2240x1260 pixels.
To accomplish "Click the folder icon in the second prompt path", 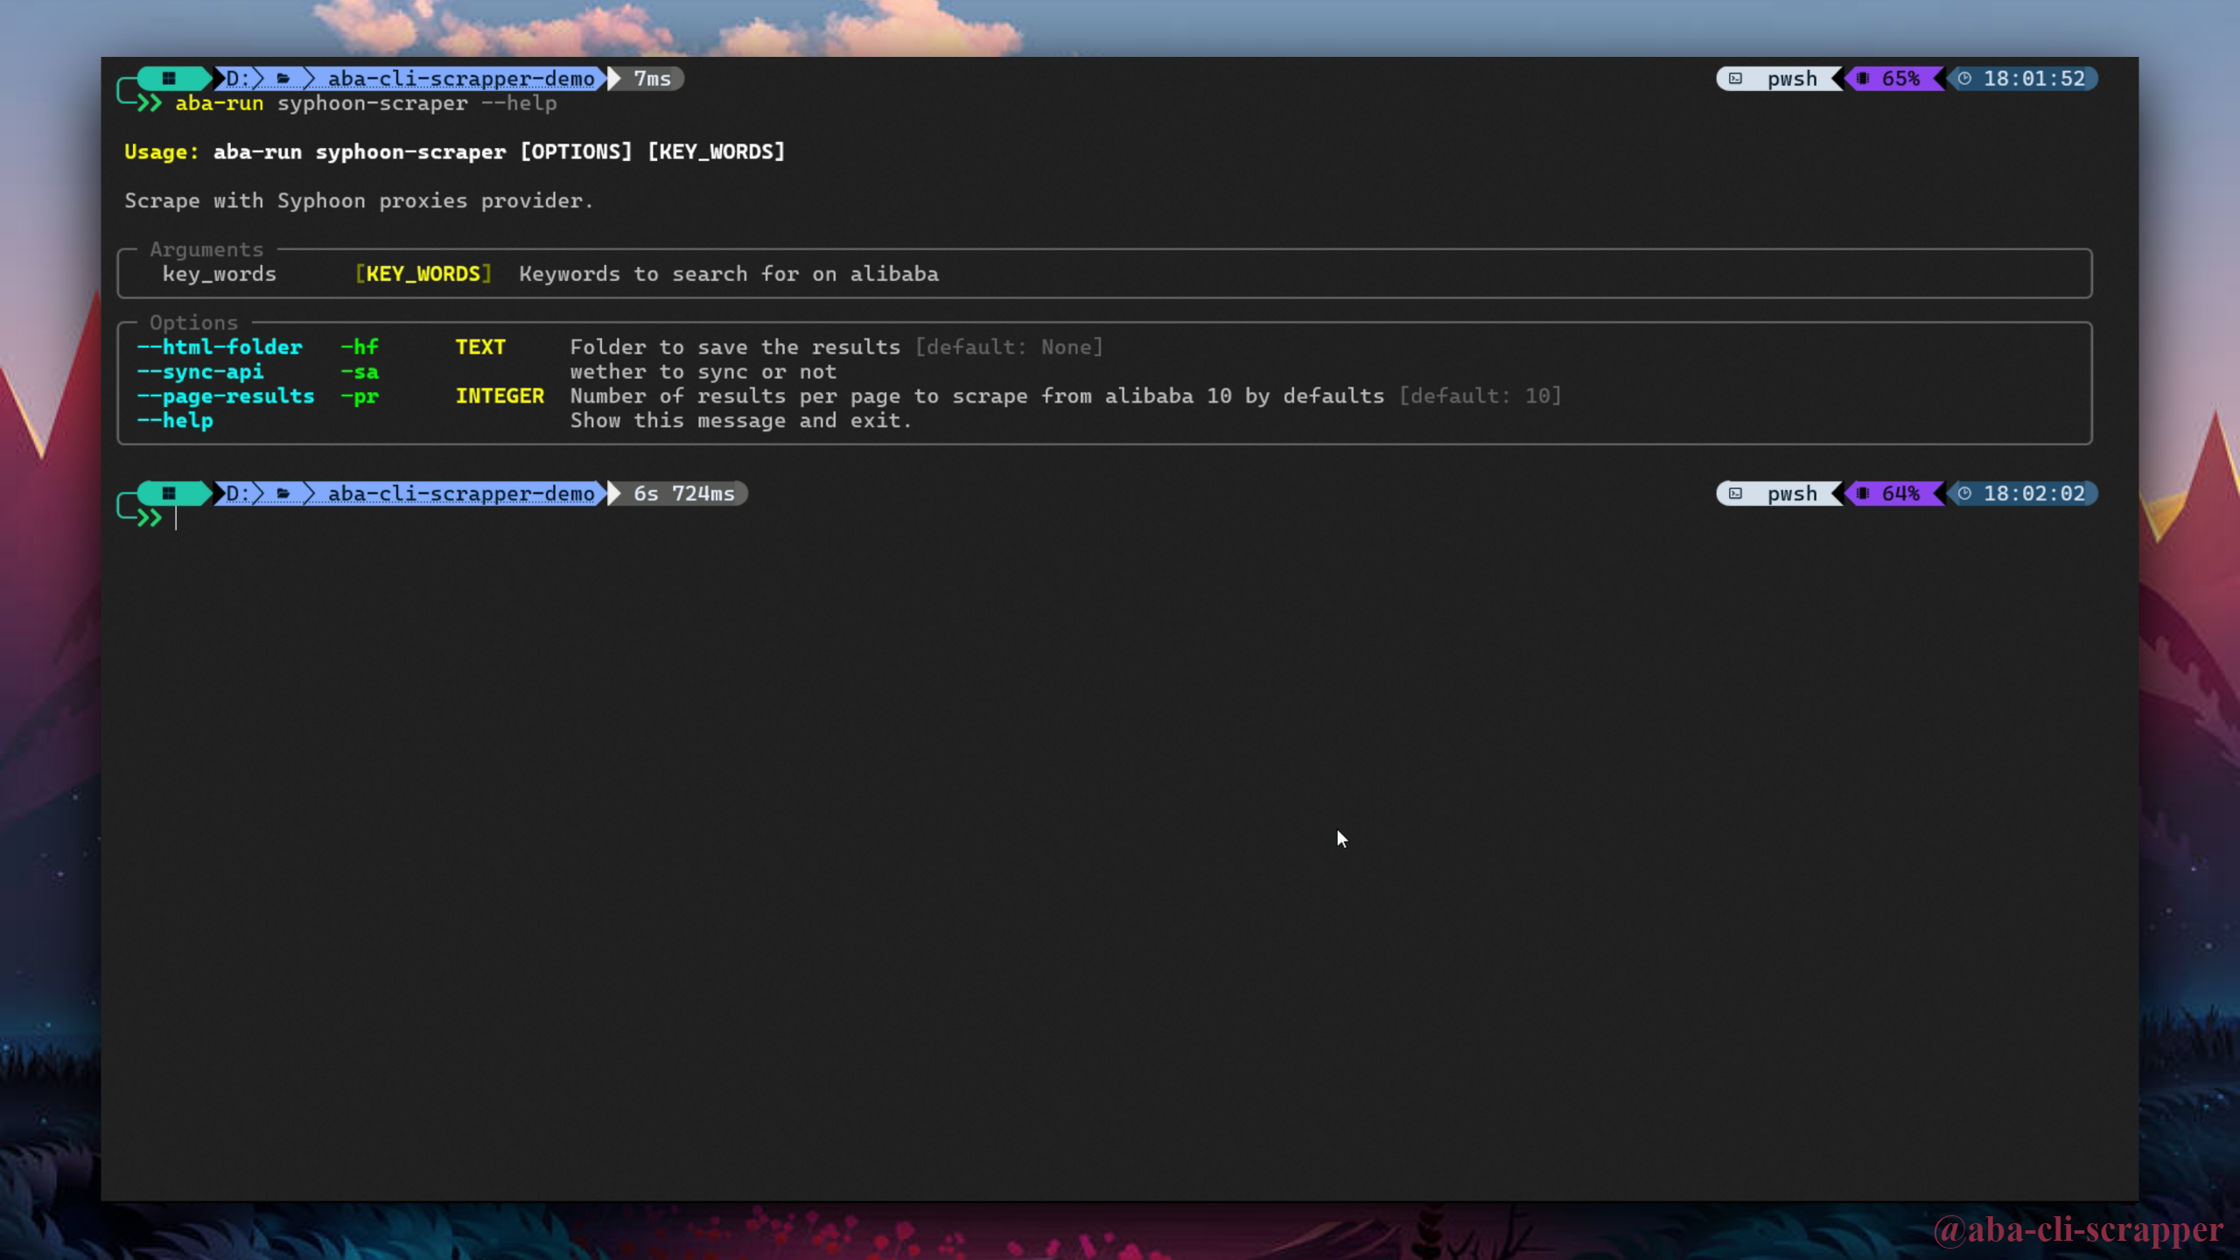I will click(283, 493).
